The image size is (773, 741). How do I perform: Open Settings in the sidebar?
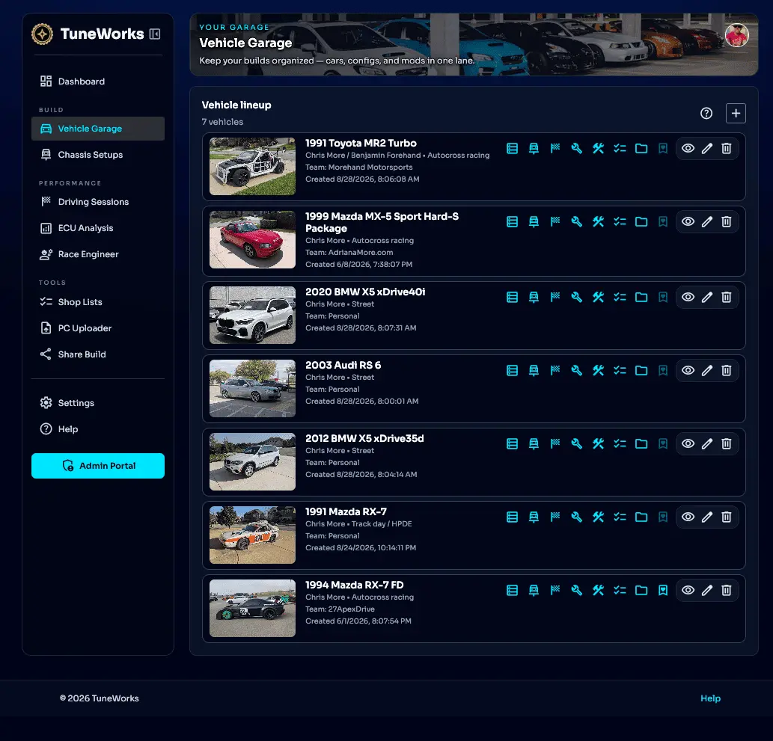tap(97, 403)
